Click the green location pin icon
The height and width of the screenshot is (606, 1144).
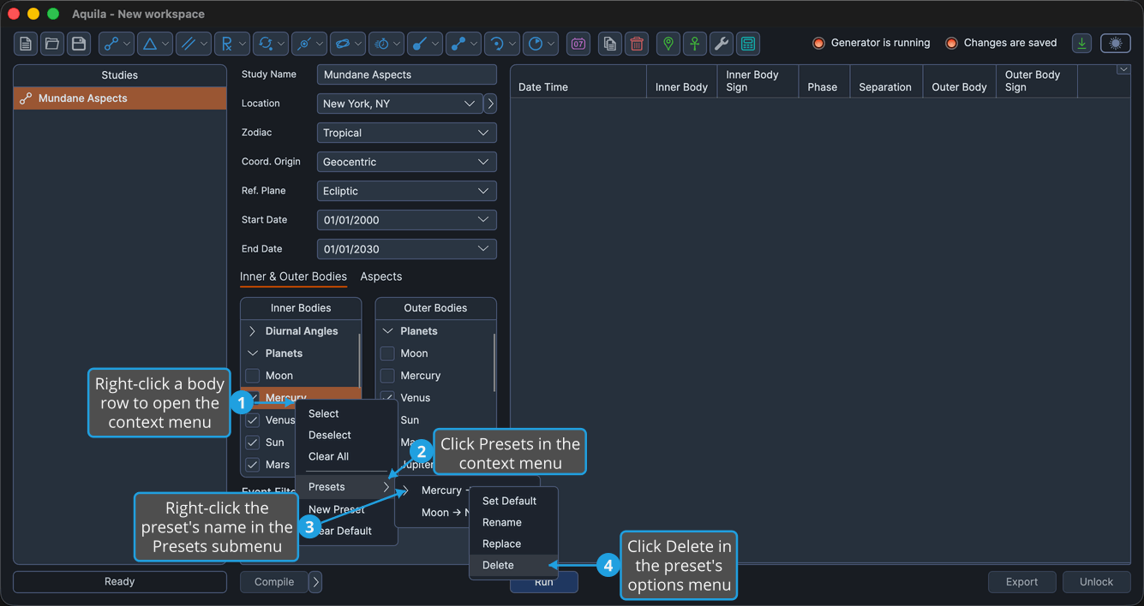click(668, 44)
